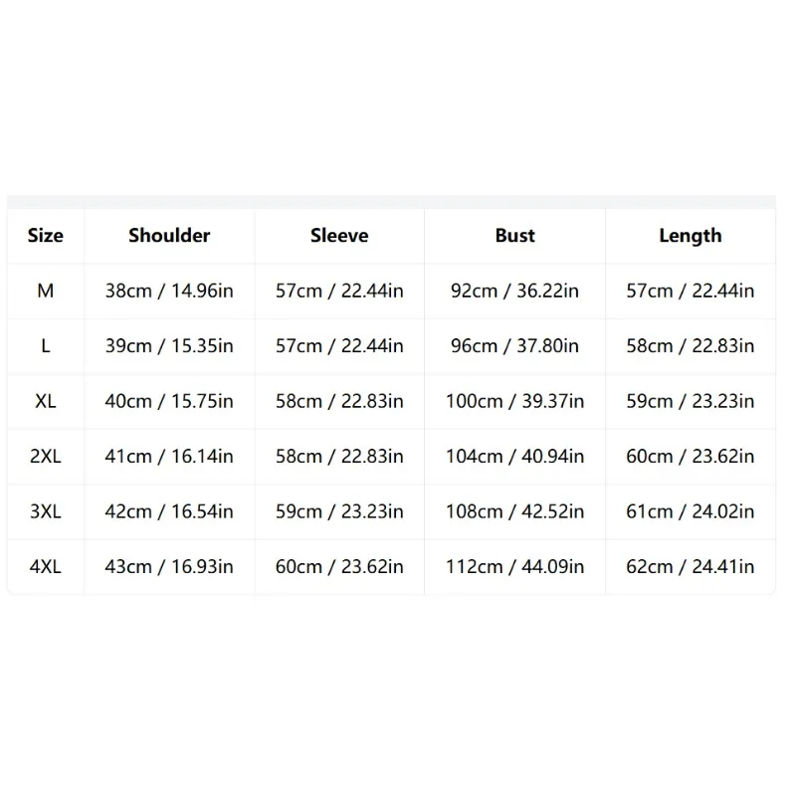Select the M size row label

pyautogui.click(x=46, y=291)
